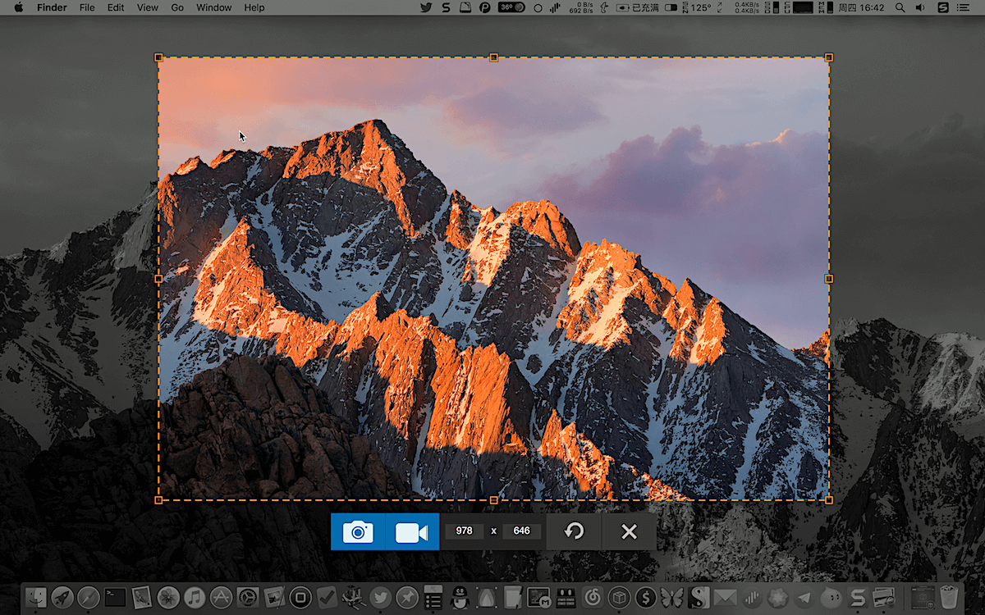Click the top-center selection handle
The width and height of the screenshot is (985, 615).
tap(493, 57)
